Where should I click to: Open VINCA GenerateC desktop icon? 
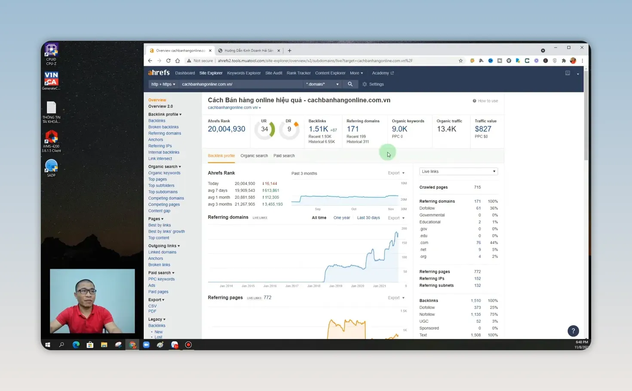click(x=51, y=81)
